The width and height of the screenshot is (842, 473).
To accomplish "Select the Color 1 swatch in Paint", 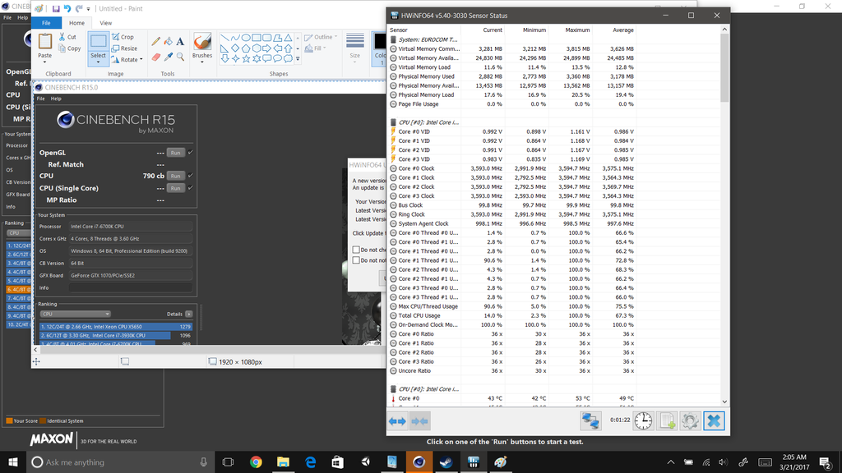I will (x=380, y=48).
